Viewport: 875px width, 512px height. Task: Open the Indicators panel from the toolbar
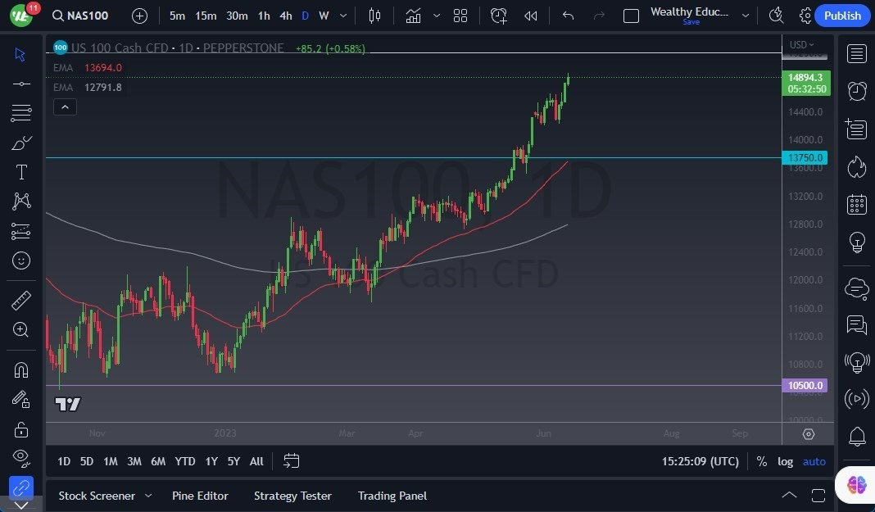coord(413,15)
